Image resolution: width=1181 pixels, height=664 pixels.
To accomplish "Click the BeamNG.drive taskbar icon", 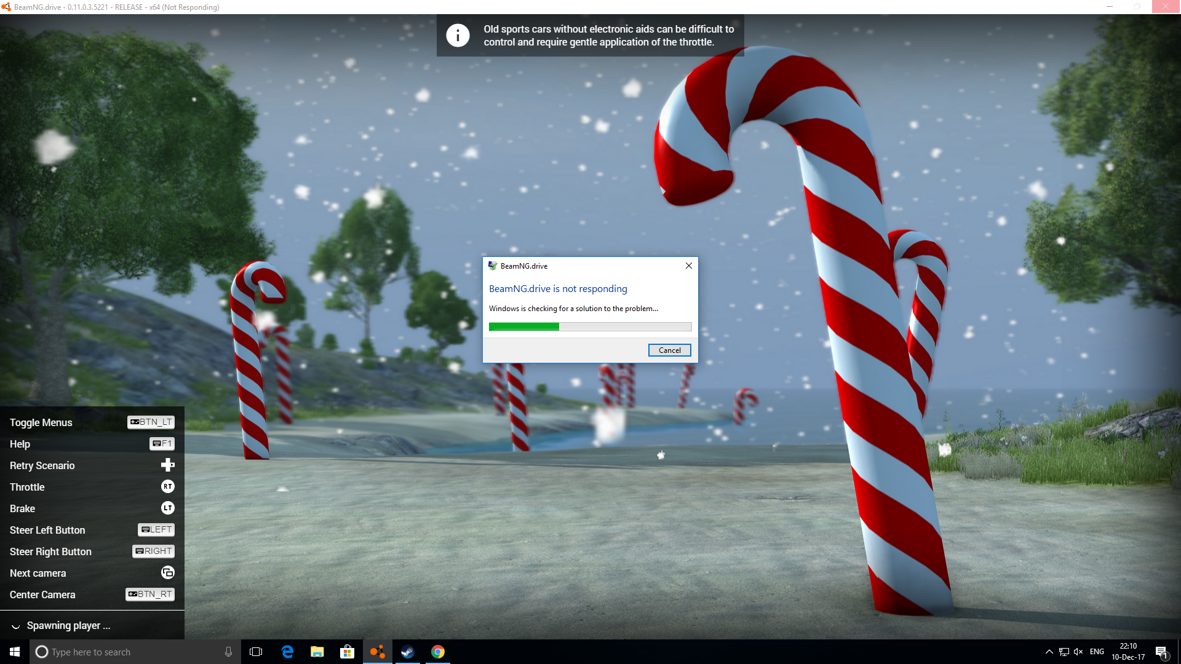I will [378, 652].
